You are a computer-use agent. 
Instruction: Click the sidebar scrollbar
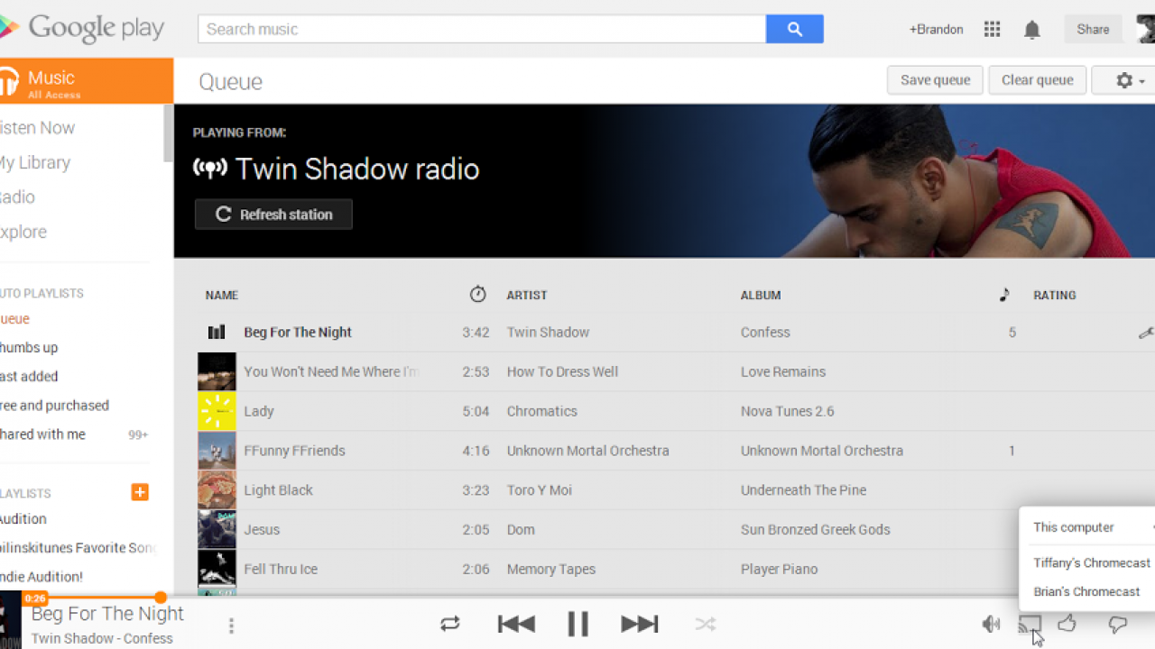(x=168, y=133)
